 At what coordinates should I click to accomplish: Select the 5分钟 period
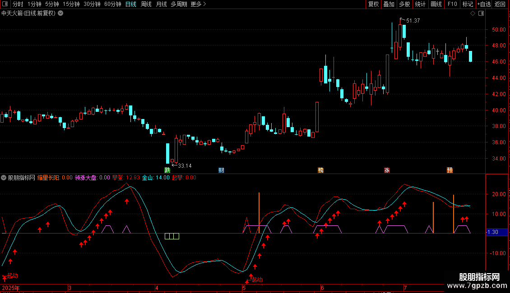[52, 4]
